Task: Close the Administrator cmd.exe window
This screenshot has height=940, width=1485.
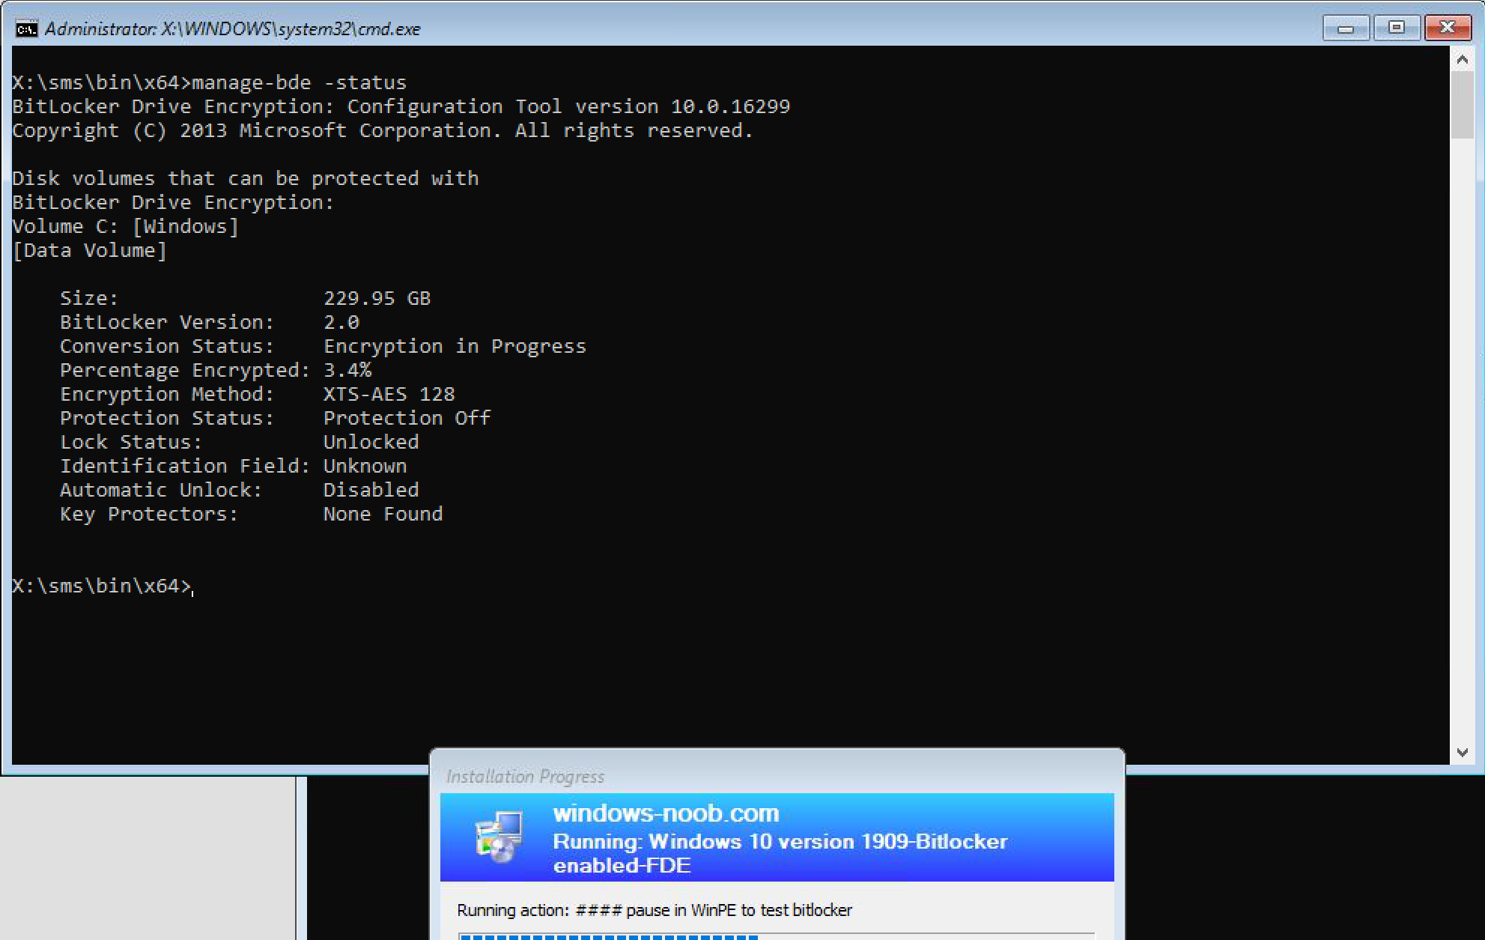Action: [x=1447, y=28]
